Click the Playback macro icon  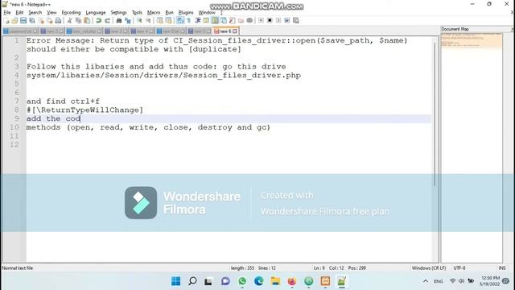[x=278, y=21]
